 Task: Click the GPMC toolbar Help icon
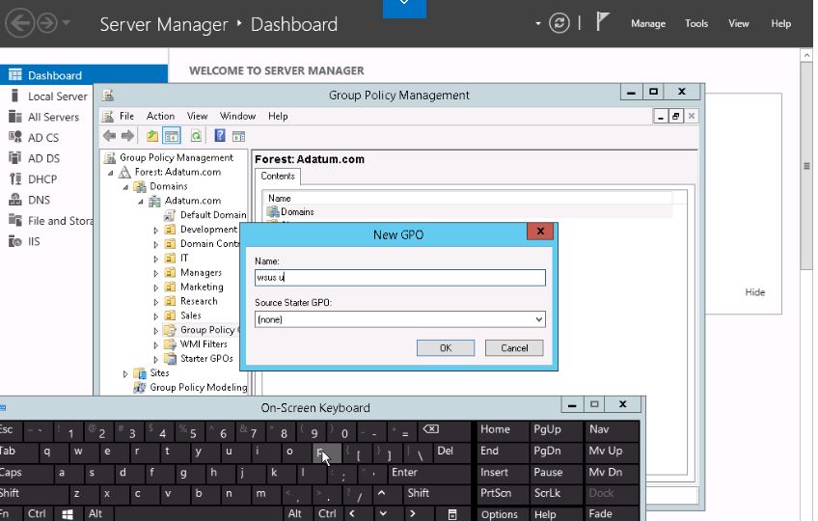click(220, 136)
